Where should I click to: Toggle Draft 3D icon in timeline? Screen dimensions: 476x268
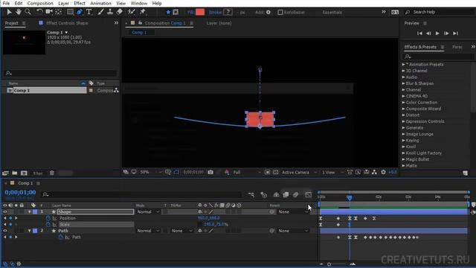[263, 195]
